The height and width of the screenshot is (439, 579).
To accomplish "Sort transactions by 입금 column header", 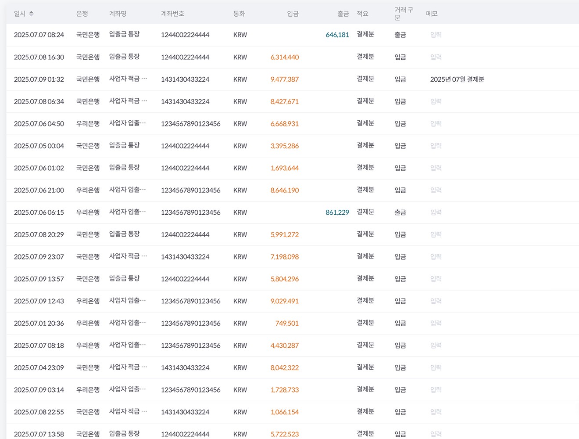I will pyautogui.click(x=293, y=13).
